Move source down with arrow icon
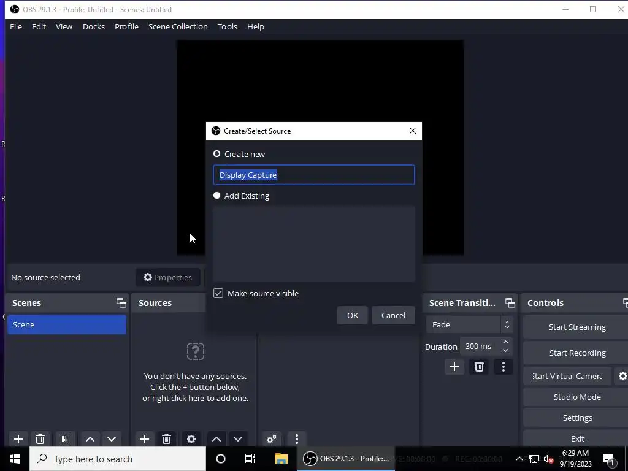The height and width of the screenshot is (471, 628). [238, 439]
